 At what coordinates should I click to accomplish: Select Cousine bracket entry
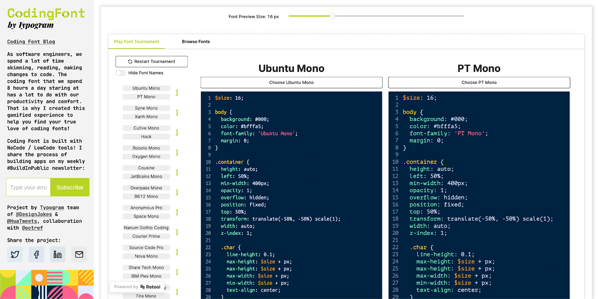(x=146, y=168)
